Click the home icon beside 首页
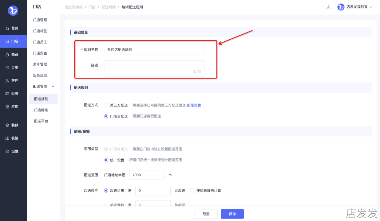380x221 pixels. pos(7,28)
